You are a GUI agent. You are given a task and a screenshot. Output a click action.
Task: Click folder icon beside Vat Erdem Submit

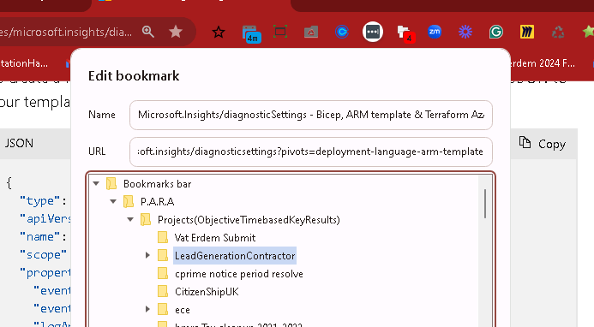(x=163, y=237)
